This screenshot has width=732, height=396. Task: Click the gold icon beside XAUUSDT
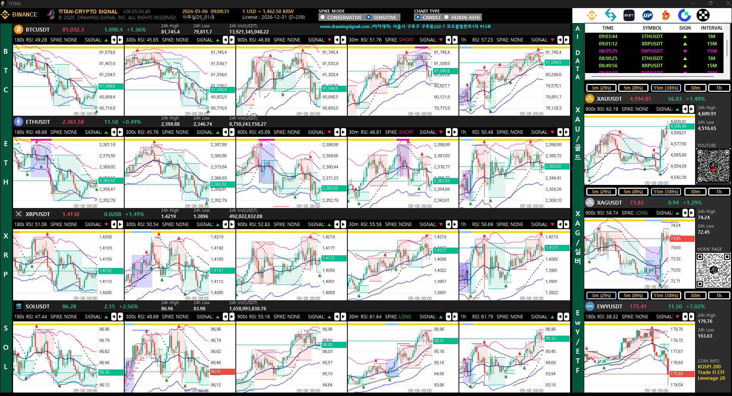click(x=590, y=99)
